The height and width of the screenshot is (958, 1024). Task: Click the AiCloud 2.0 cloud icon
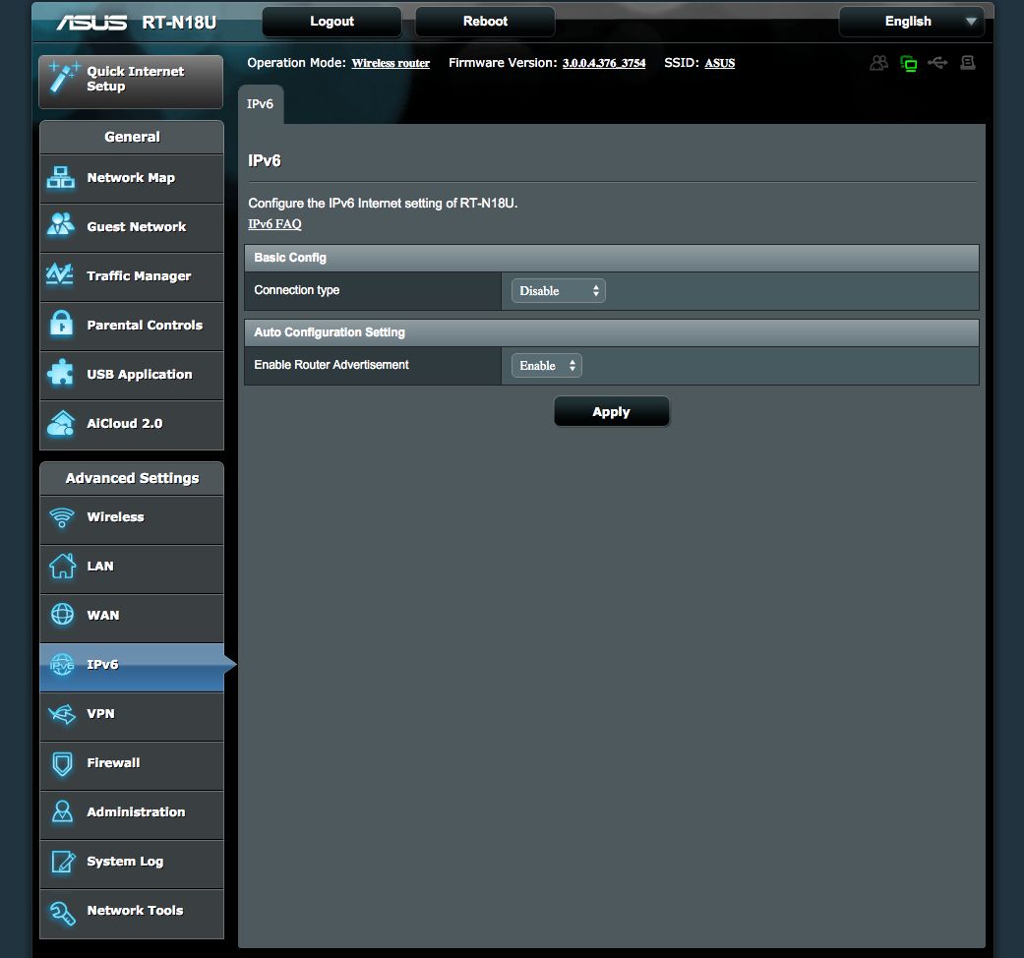(61, 423)
